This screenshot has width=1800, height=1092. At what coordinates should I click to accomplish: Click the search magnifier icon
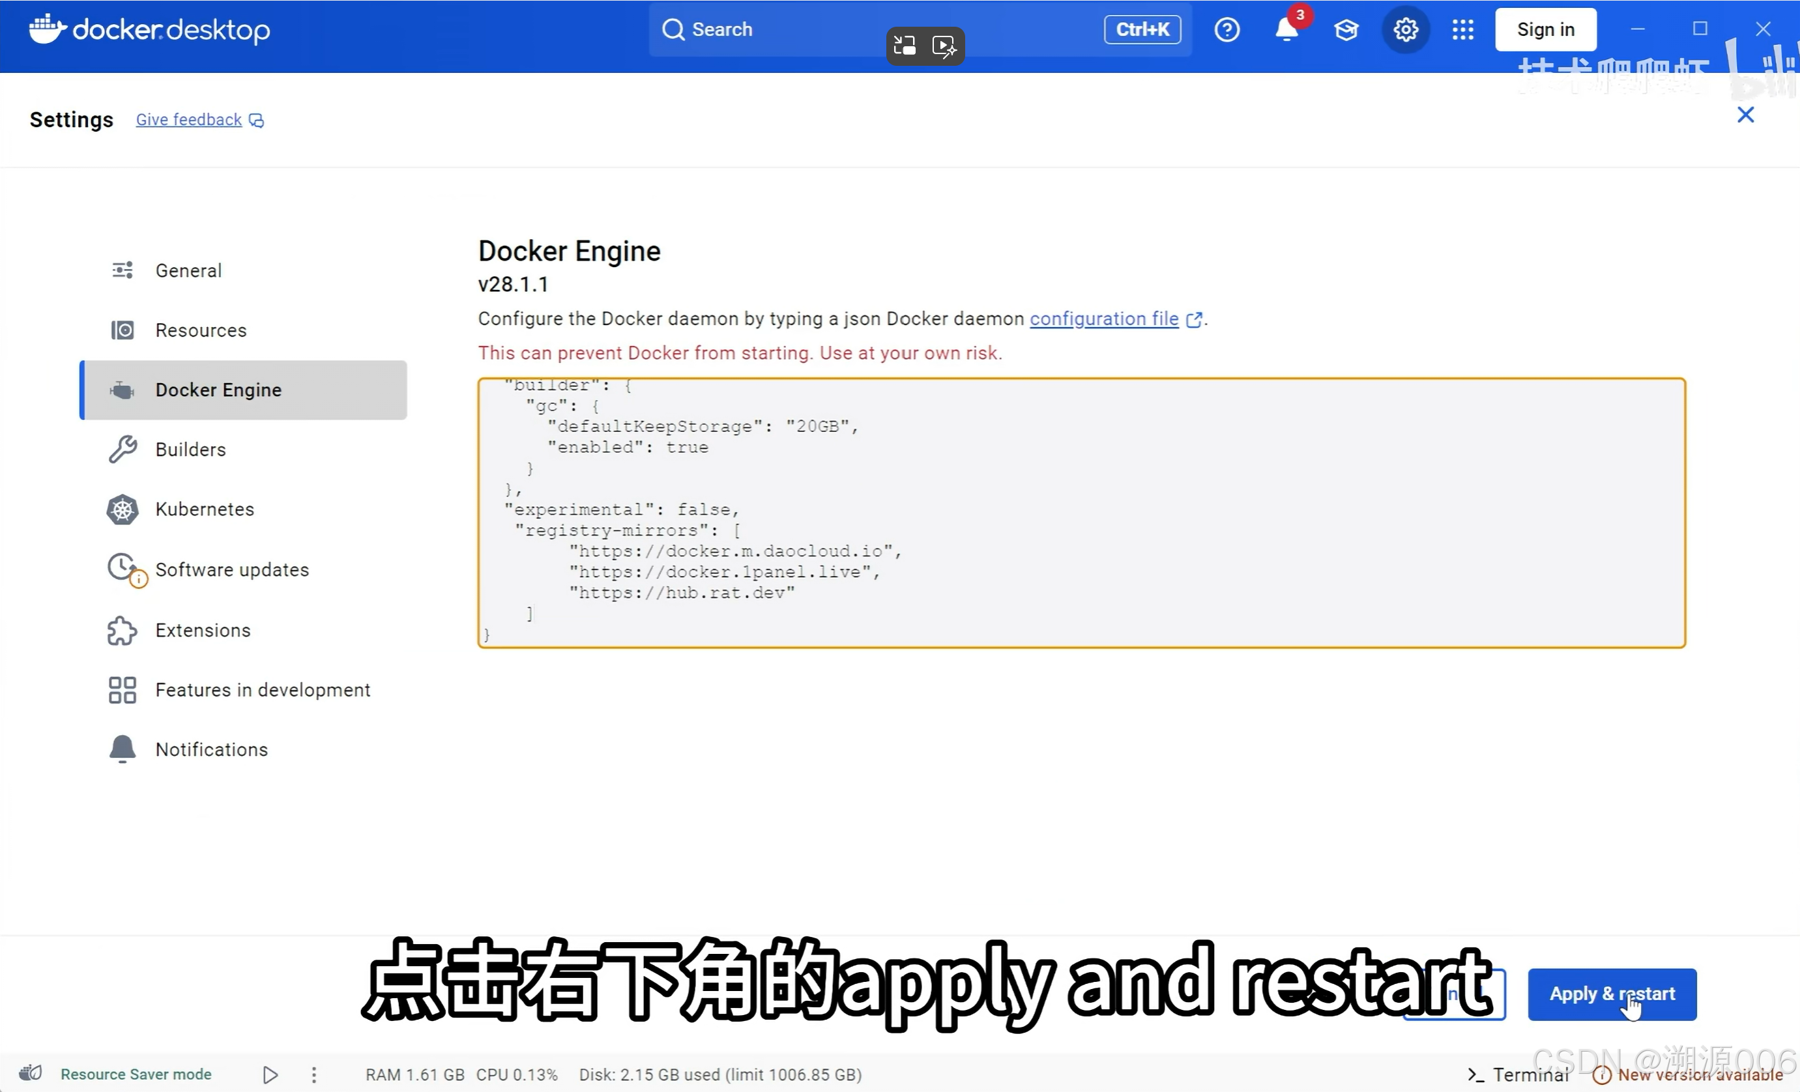pyautogui.click(x=673, y=30)
